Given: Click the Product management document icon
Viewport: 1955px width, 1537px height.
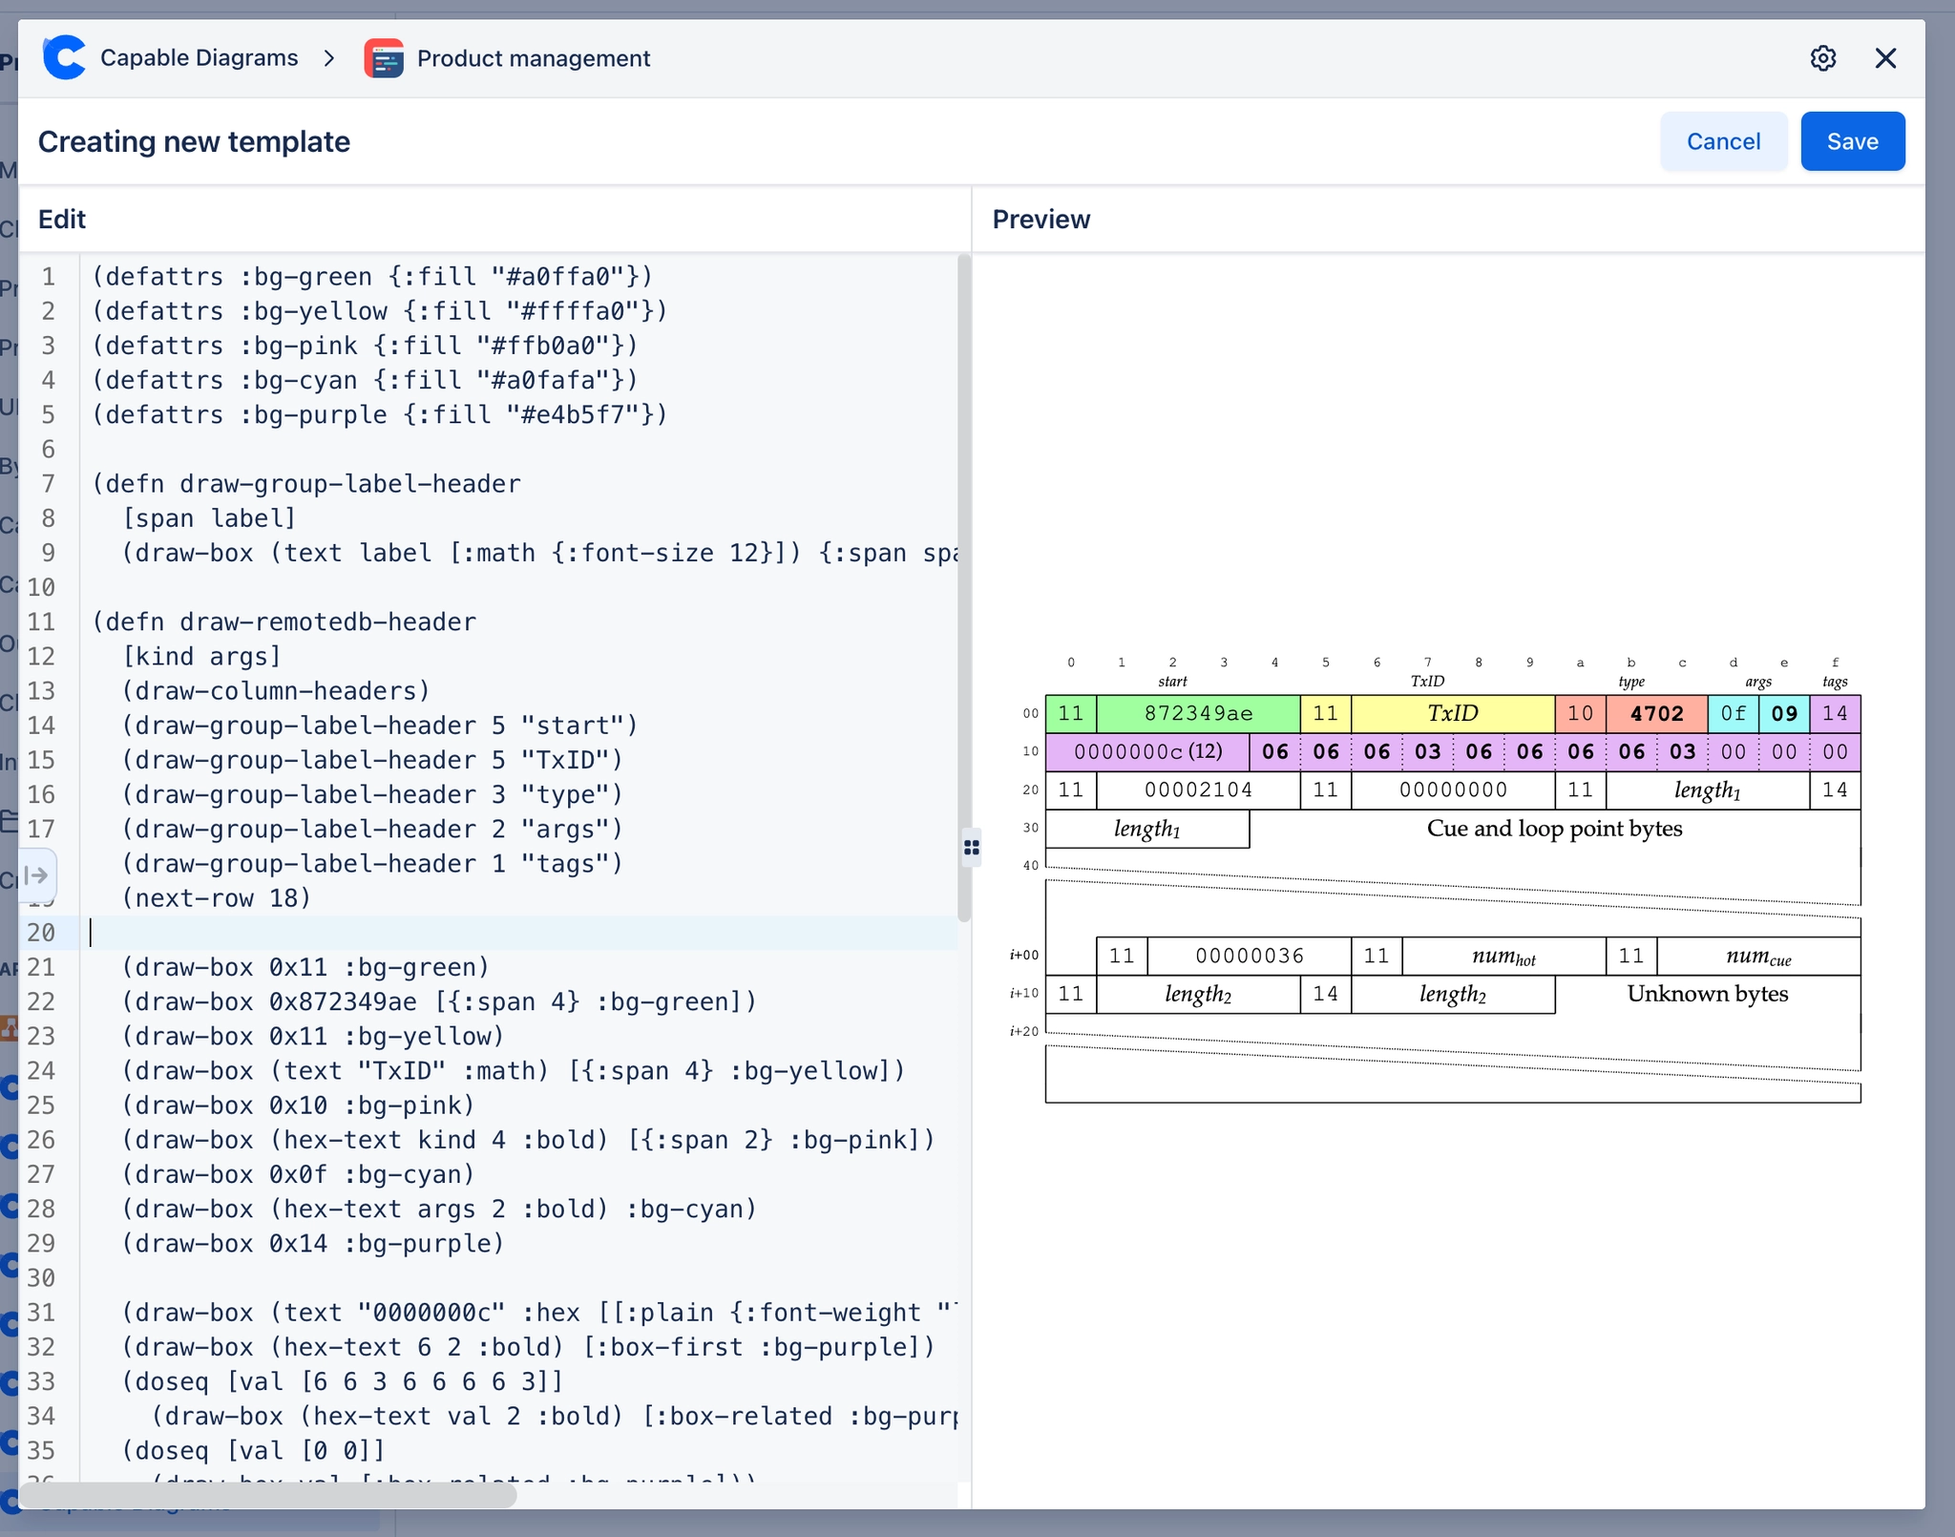Looking at the screenshot, I should tap(384, 58).
